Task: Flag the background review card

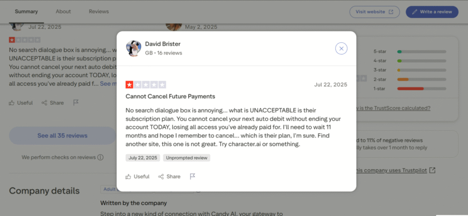Action: 76,102
